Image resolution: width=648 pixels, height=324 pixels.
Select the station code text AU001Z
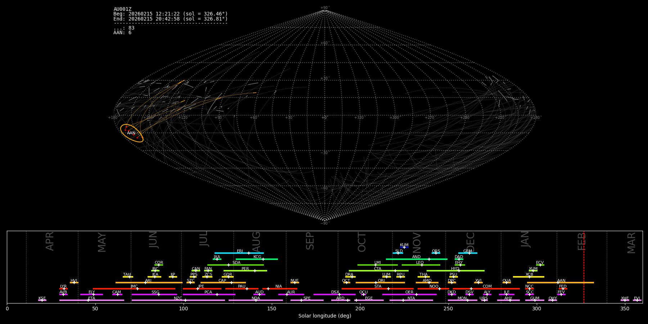click(x=122, y=9)
